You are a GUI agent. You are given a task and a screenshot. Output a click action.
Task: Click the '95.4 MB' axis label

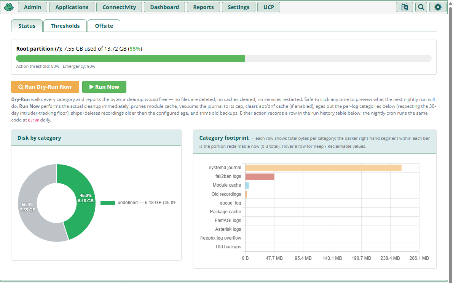tap(303, 258)
